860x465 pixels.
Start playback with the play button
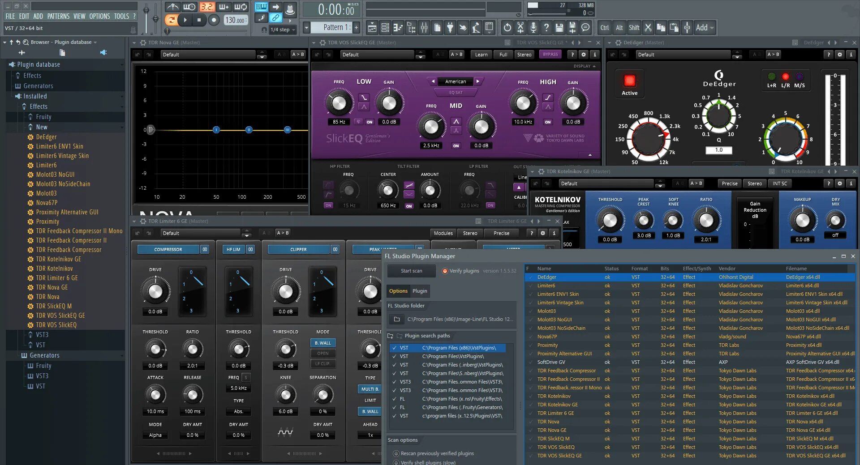click(185, 20)
